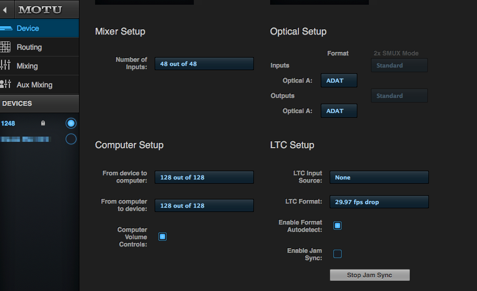The image size is (477, 291).
Task: Enable the Jam Sync checkbox
Action: tap(338, 254)
